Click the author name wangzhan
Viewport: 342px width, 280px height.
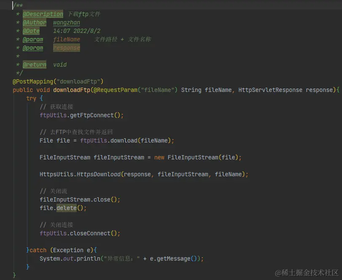[x=67, y=23]
